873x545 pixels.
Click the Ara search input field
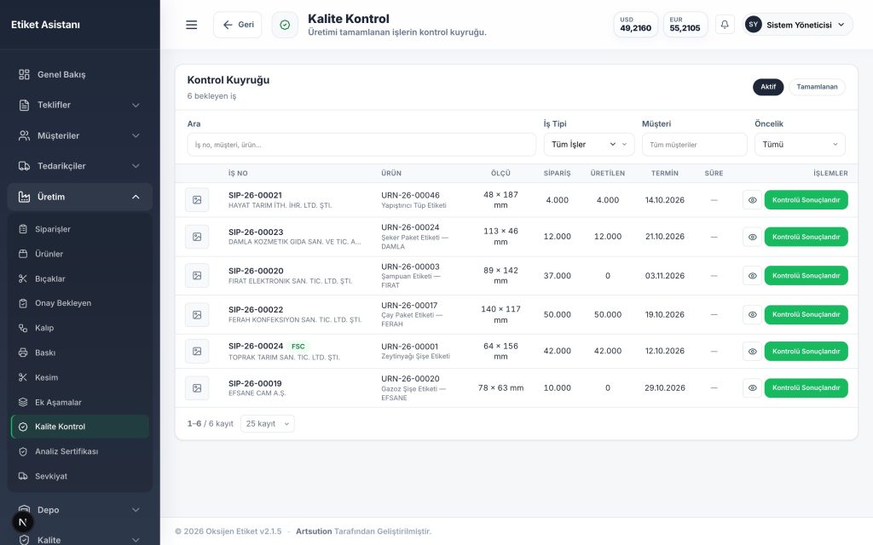tap(361, 145)
